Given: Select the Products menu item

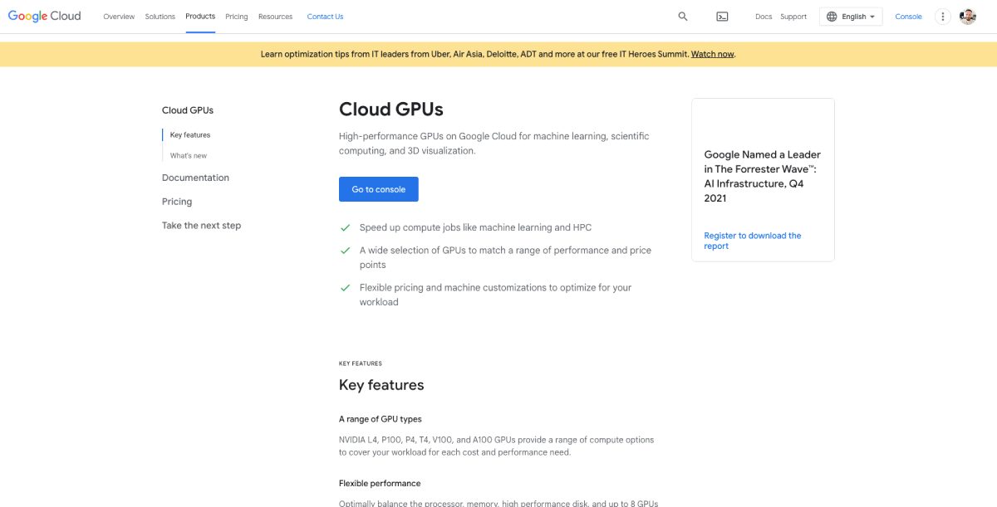Looking at the screenshot, I should tap(199, 16).
